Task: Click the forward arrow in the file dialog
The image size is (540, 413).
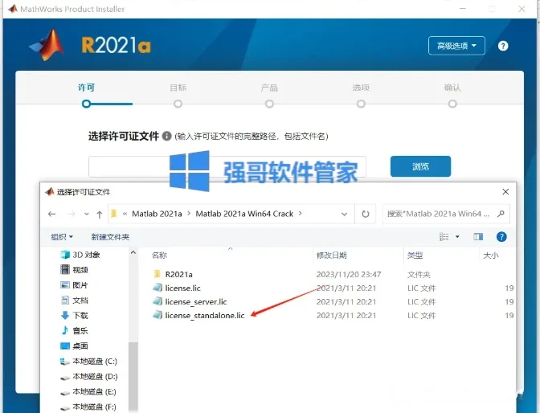Action: coord(72,214)
